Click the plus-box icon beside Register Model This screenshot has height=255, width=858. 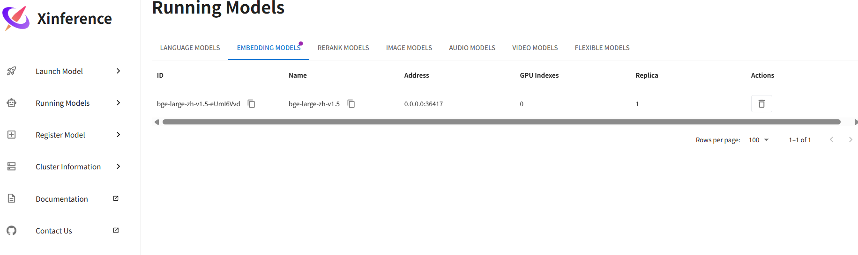point(12,135)
